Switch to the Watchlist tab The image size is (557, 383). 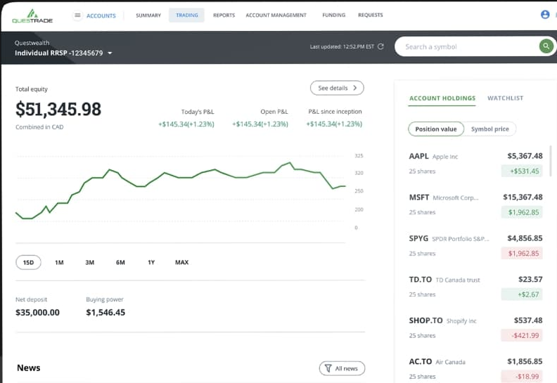[506, 98]
